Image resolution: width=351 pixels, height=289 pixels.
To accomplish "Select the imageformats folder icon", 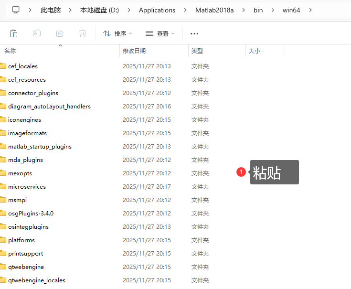I will click(3, 133).
